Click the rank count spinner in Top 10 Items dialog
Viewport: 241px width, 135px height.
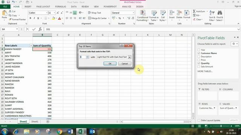[x=87, y=57]
